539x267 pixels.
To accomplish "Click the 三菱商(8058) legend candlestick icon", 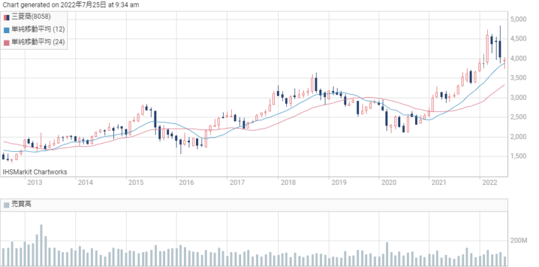I will pos(7,18).
